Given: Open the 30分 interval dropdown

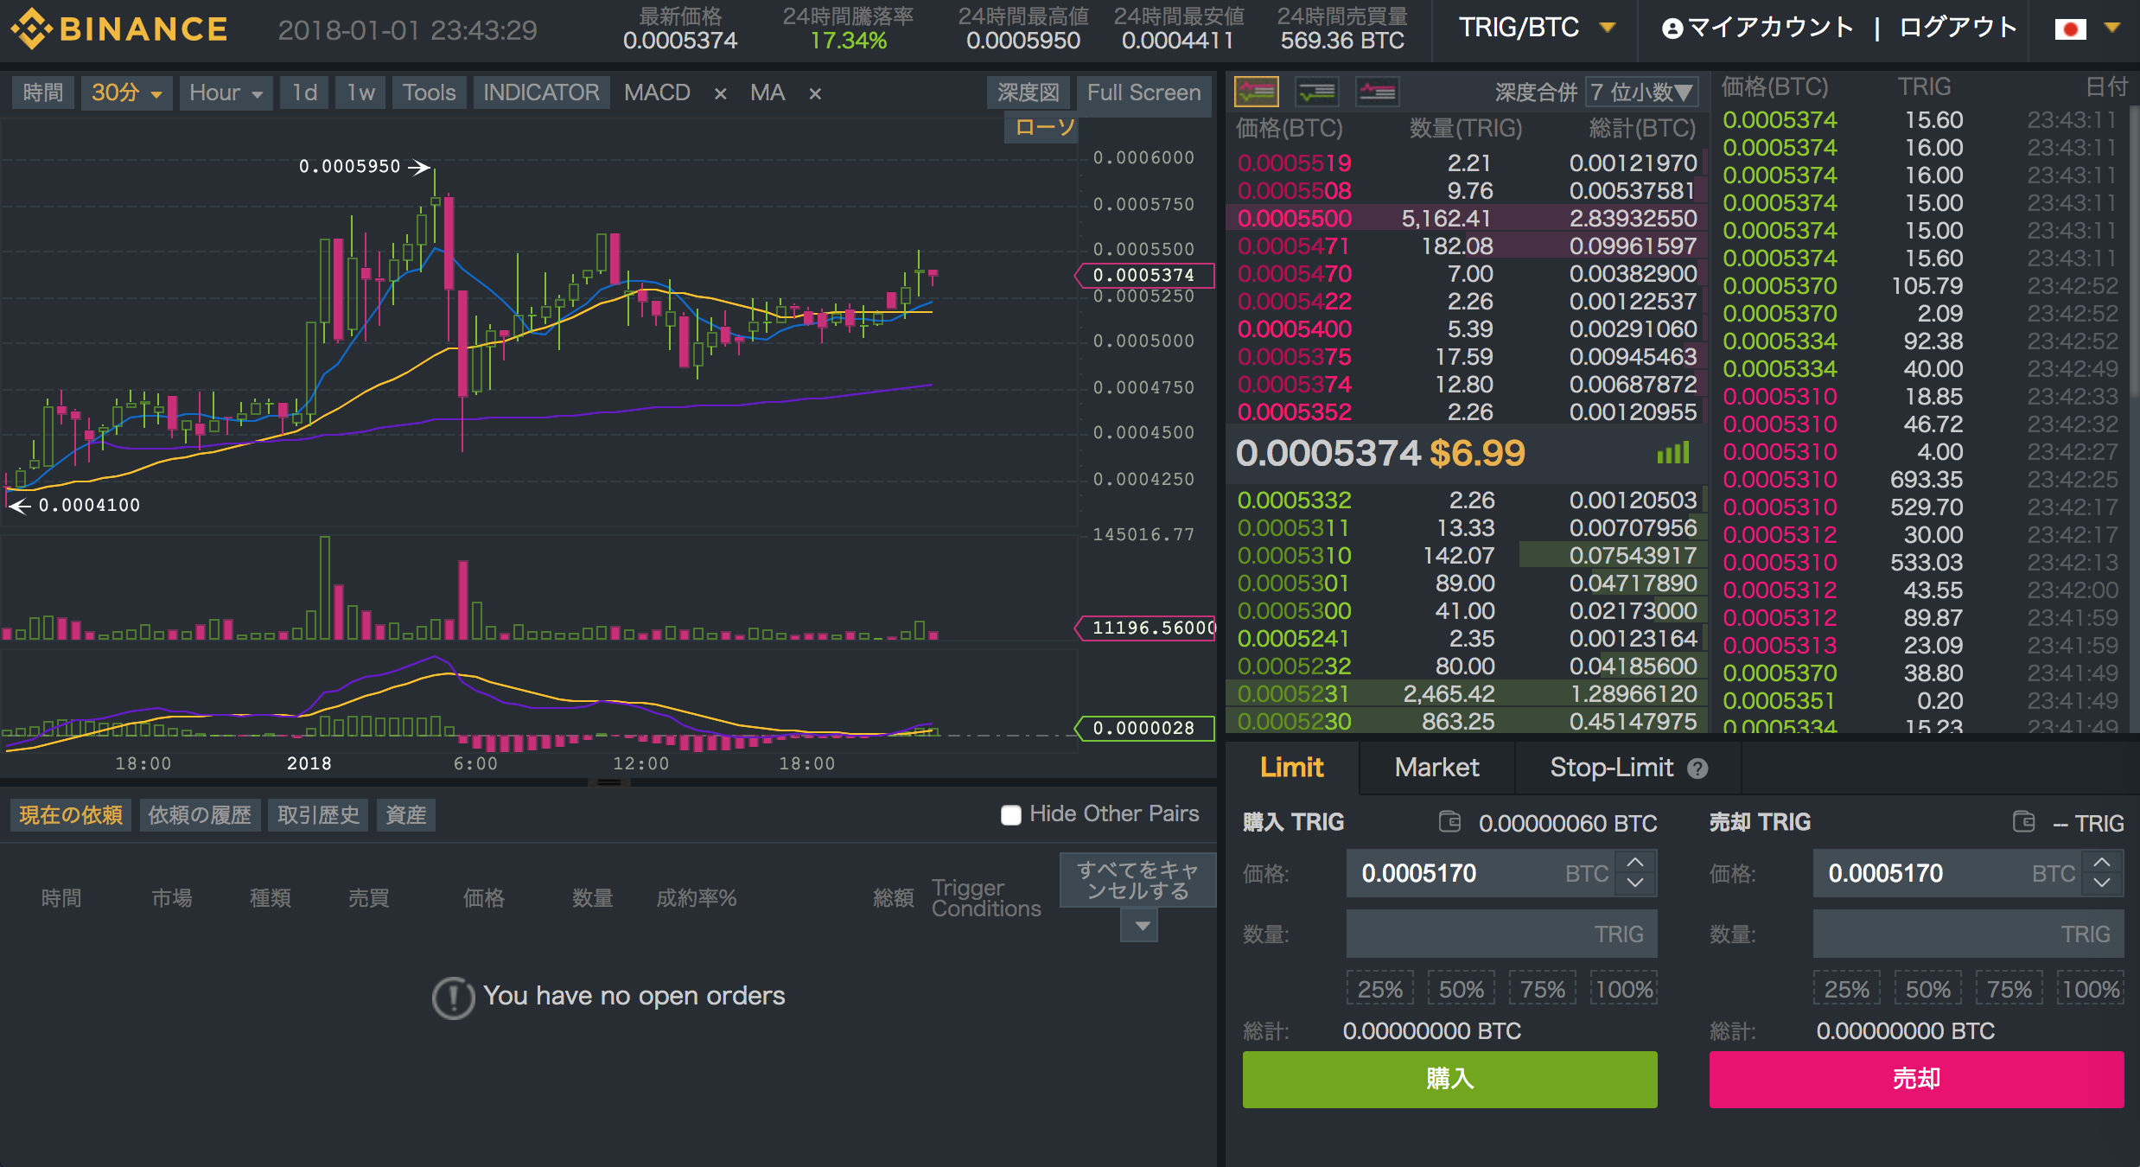Looking at the screenshot, I should click(x=127, y=92).
